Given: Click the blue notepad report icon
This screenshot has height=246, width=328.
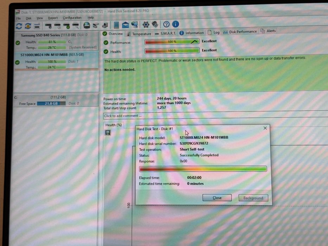Looking at the screenshot, I should point(116,25).
